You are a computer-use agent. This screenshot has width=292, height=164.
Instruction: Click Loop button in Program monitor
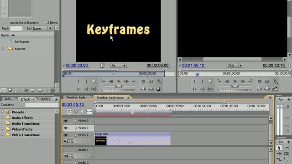[260, 81]
